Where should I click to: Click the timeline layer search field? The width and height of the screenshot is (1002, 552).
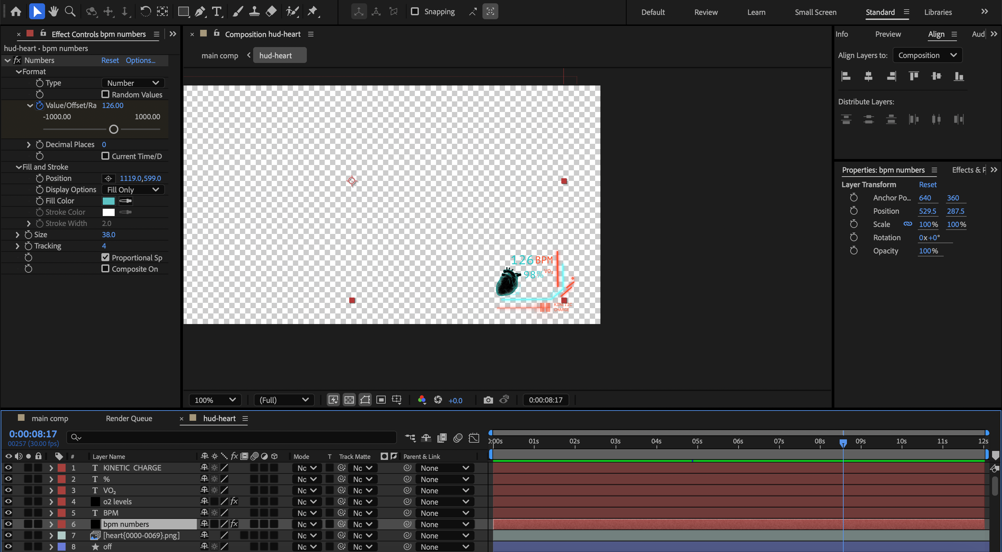click(233, 438)
